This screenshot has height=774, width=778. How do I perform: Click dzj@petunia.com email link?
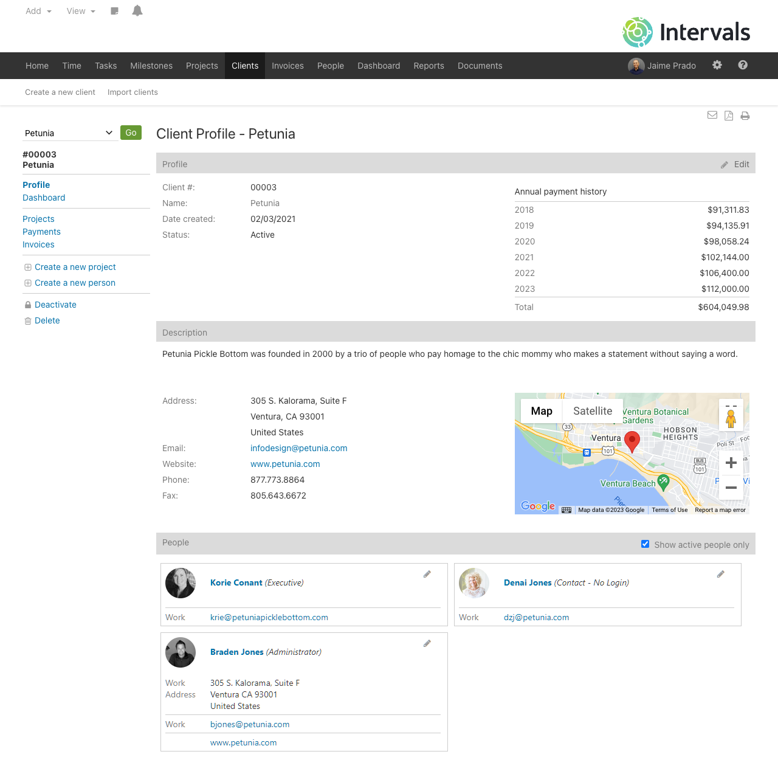click(x=537, y=617)
